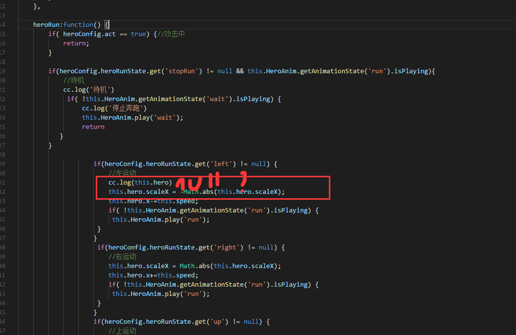Click the 'return;' statement under the act check
This screenshot has width=516, height=335.
[76, 43]
